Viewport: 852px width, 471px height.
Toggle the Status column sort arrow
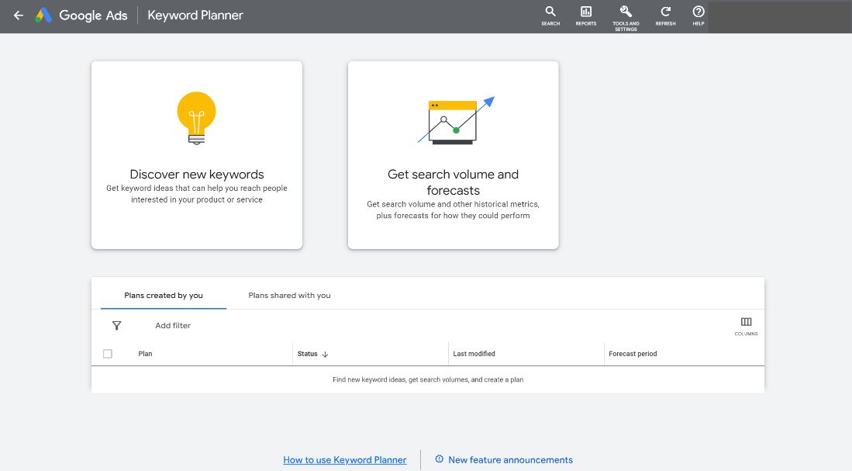[326, 354]
